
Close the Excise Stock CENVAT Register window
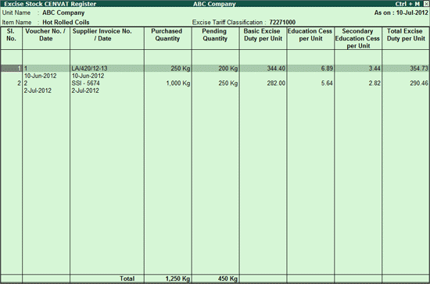(426, 4)
